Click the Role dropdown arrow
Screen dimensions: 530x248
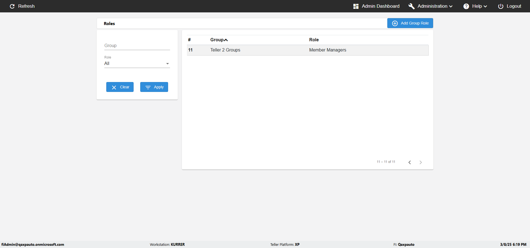[168, 64]
